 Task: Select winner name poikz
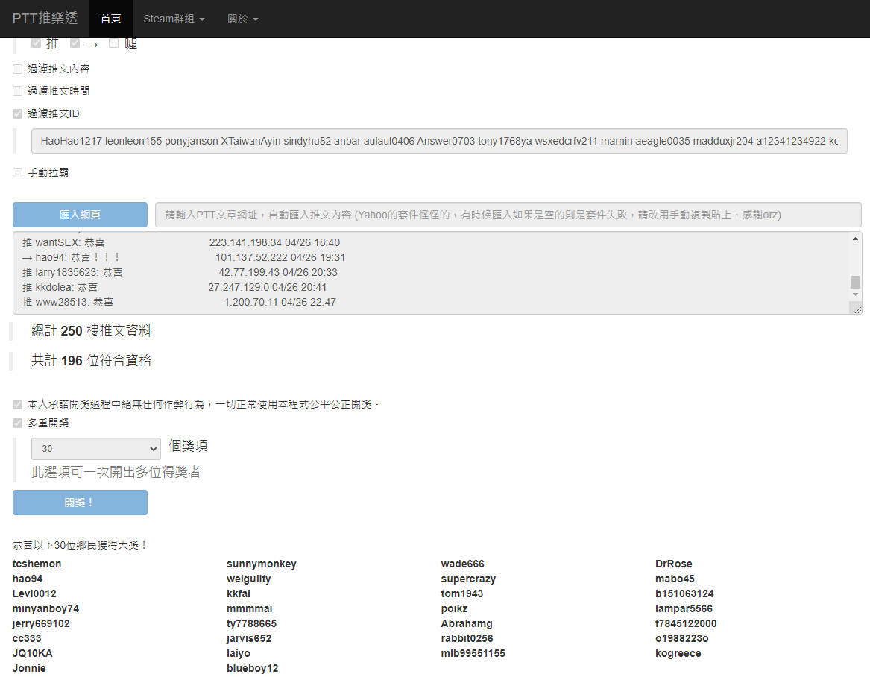pyautogui.click(x=455, y=608)
